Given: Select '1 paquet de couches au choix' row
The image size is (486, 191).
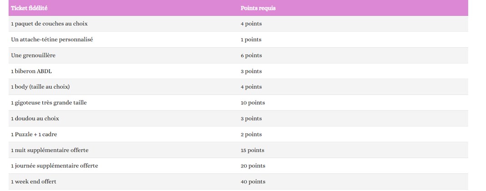Looking at the screenshot, I should [x=238, y=24].
